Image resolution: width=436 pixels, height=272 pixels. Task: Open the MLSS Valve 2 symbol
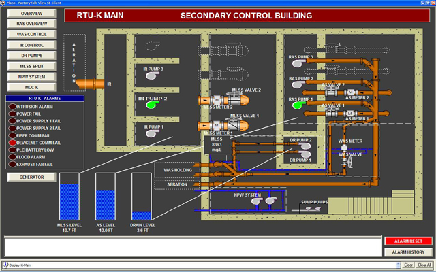pyautogui.click(x=235, y=100)
